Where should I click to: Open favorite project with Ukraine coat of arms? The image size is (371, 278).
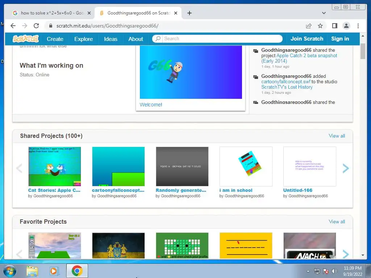[x=118, y=246]
